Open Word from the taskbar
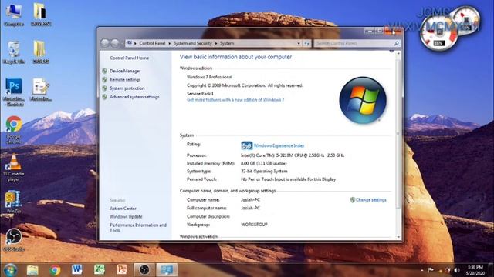This screenshot has height=277, width=494. point(77,270)
